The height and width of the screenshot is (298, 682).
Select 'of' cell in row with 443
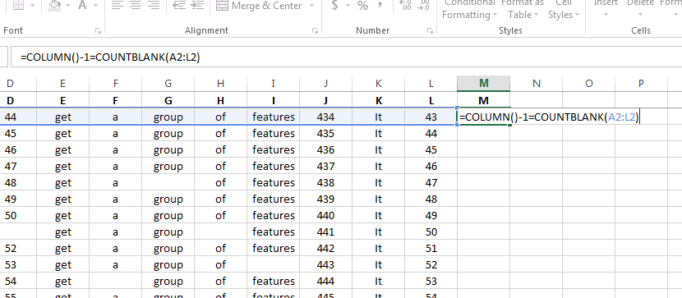[220, 264]
